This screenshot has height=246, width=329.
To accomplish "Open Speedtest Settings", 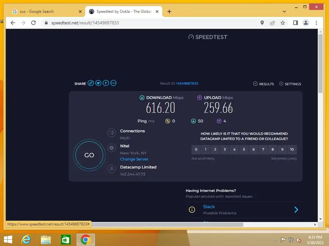I will click(290, 84).
